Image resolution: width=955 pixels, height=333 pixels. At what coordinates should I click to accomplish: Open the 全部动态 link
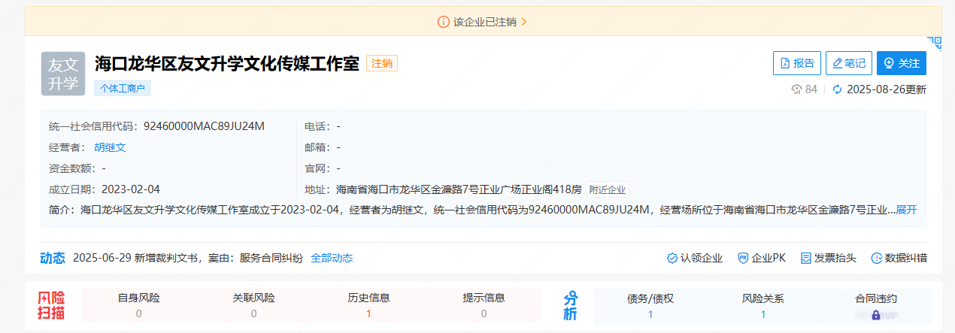tap(332, 258)
